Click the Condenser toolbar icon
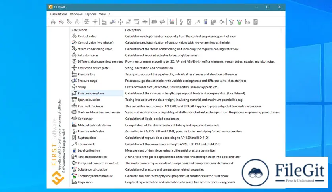This screenshot has width=332, height=192. (162, 22)
